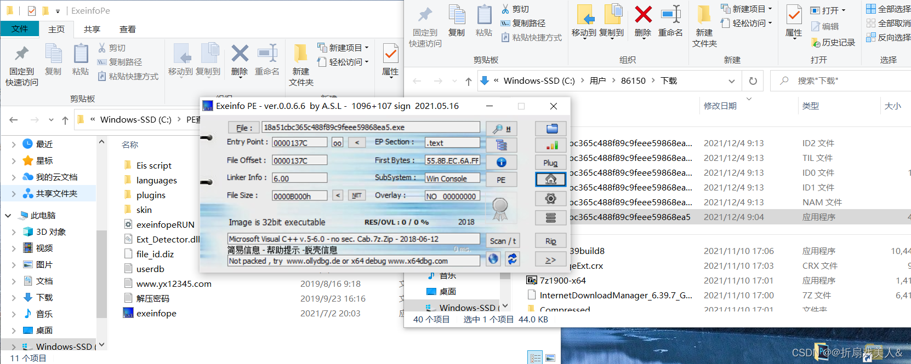Select the plugins folder in file list

tap(151, 195)
